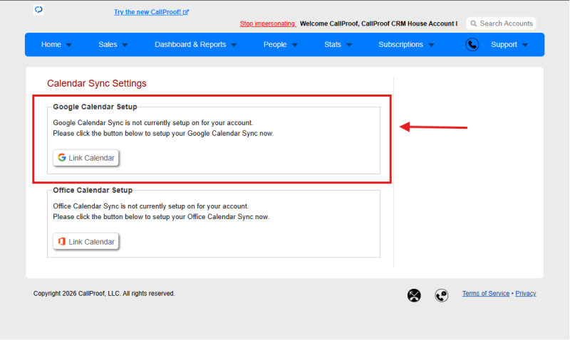The width and height of the screenshot is (570, 340).
Task: Expand the Dashboard & Reports dropdown arrow
Action: pos(234,45)
